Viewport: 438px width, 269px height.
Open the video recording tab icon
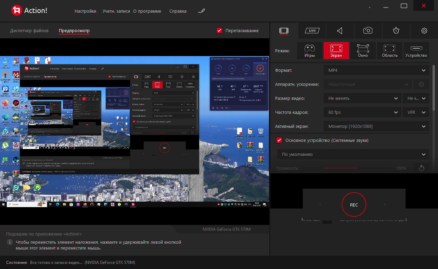pyautogui.click(x=284, y=30)
